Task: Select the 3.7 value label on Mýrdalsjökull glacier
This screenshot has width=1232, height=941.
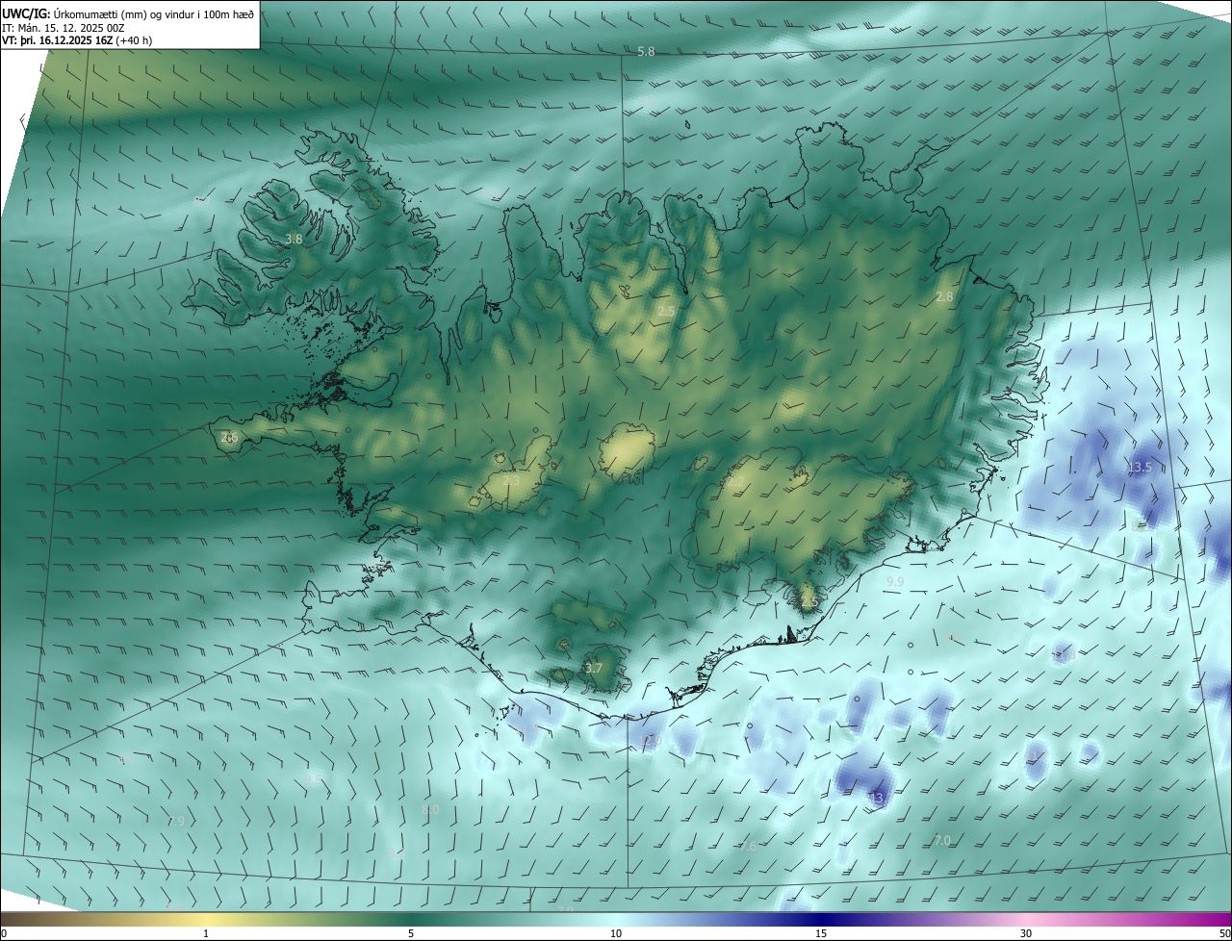Action: [x=594, y=668]
